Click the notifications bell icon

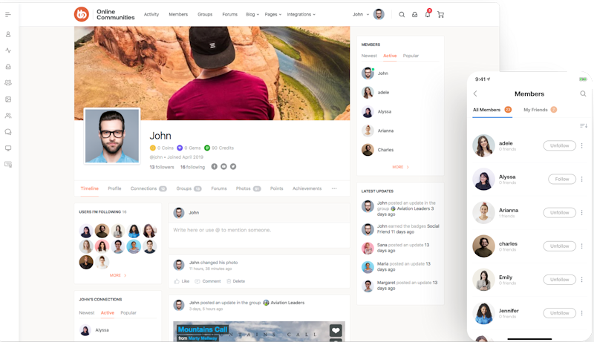click(428, 14)
